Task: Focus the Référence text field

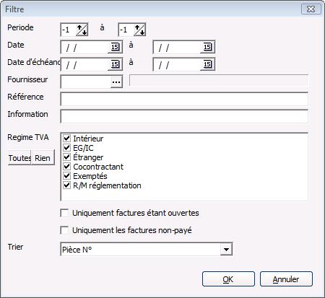Action: [x=184, y=99]
